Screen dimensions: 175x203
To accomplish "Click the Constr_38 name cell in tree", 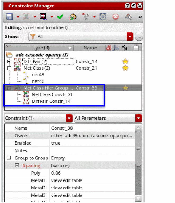I will pyautogui.click(x=86, y=88).
